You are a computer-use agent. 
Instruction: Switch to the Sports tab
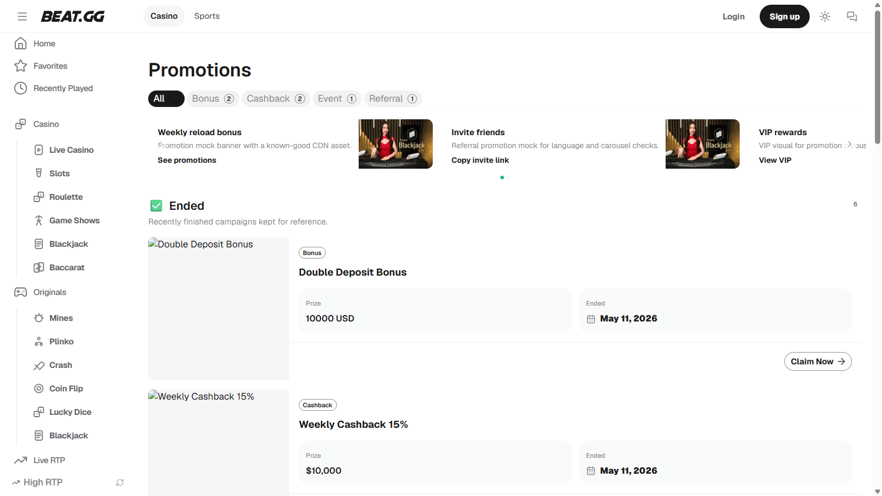[207, 16]
